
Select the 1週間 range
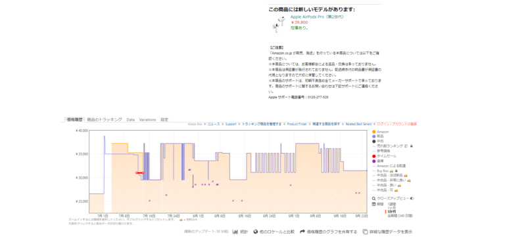(392, 204)
